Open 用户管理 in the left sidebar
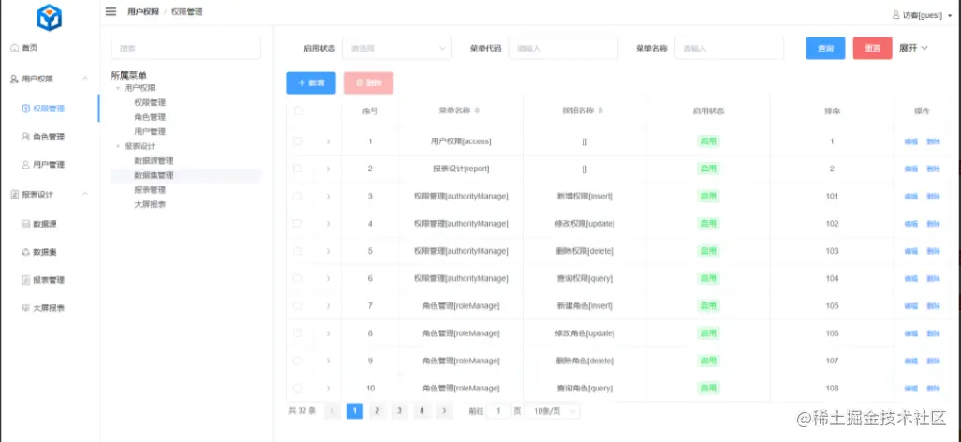 point(49,165)
